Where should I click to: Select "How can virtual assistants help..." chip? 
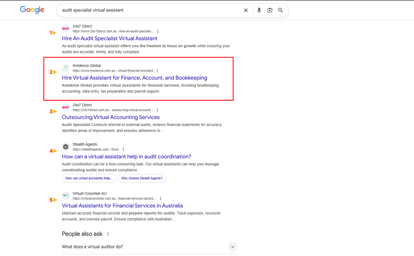coord(89,178)
